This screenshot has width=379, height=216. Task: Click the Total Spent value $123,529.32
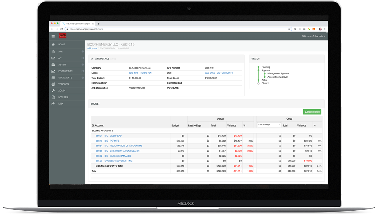point(211,78)
